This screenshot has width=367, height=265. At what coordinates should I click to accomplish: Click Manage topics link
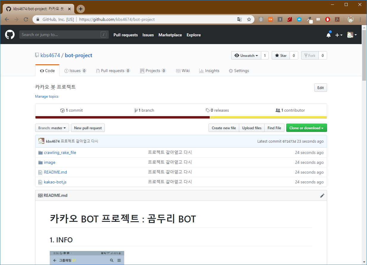tap(47, 96)
